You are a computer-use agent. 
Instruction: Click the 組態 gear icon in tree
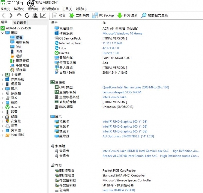pos(8,126)
